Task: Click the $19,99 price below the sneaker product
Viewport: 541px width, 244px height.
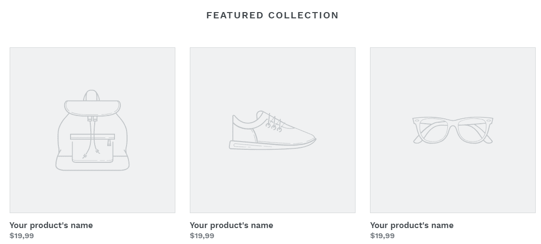Action: [202, 236]
